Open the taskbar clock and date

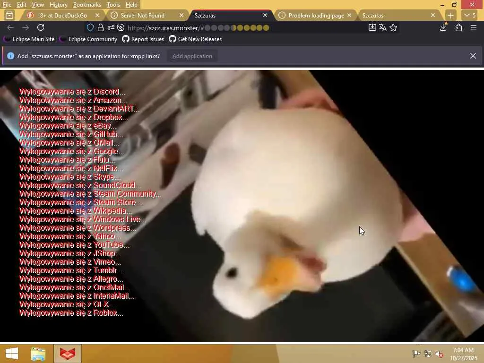(463, 354)
